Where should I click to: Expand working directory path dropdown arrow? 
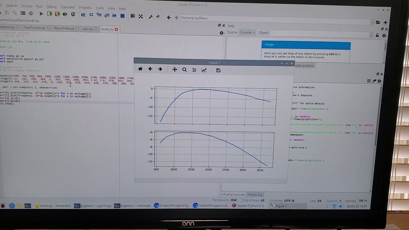pyautogui.click(x=373, y=22)
